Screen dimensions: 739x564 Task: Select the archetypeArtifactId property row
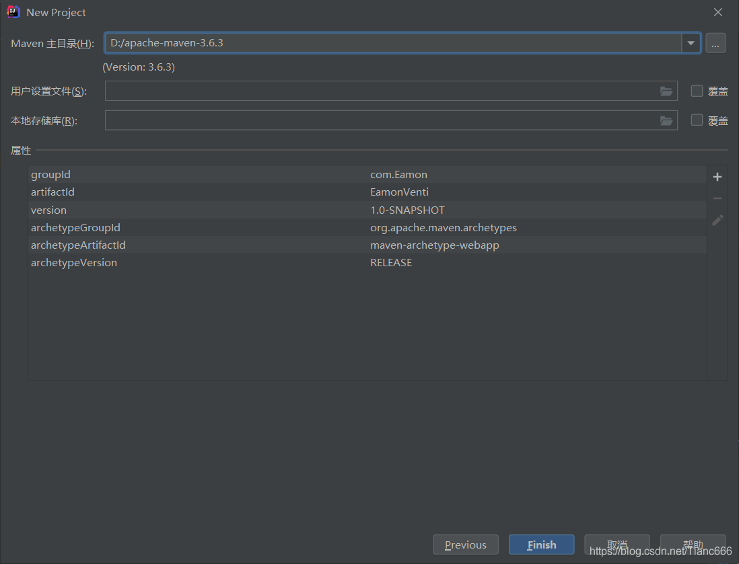(367, 245)
